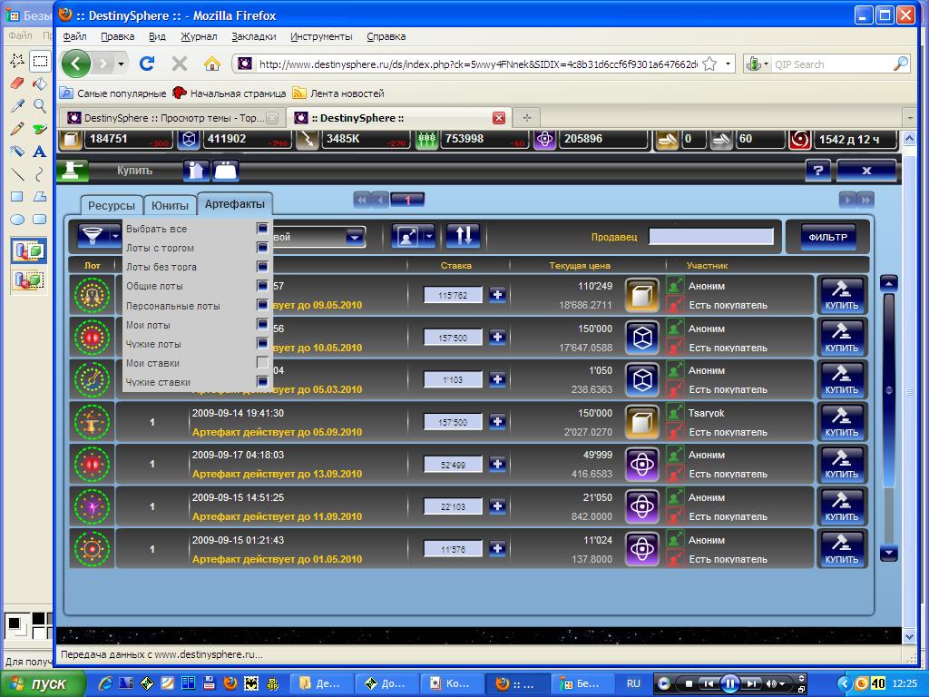Click gold resource icon beside price 110'249

[x=642, y=295]
